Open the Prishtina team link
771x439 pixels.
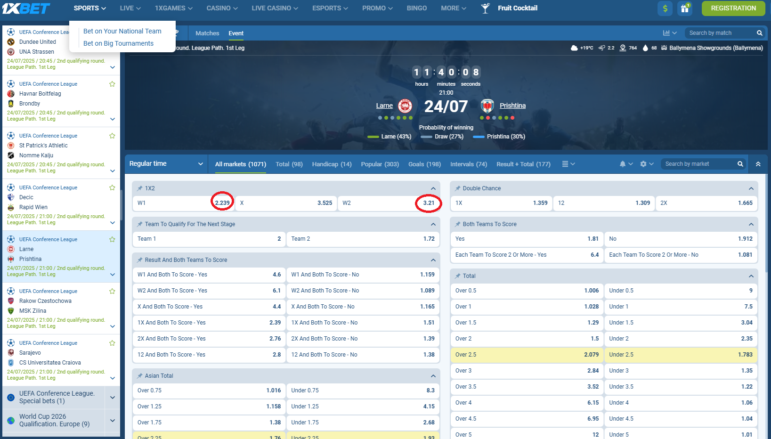tap(512, 106)
